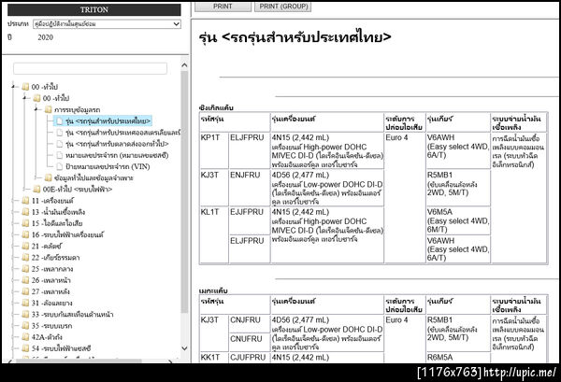Click the folder icon of top-level 00 -ทั่วไป
Viewport: 561px width, 382px height.
tap(25, 87)
